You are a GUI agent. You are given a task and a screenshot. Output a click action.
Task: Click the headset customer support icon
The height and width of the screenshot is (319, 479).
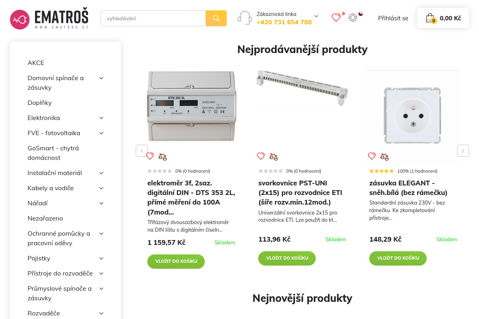pyautogui.click(x=245, y=18)
